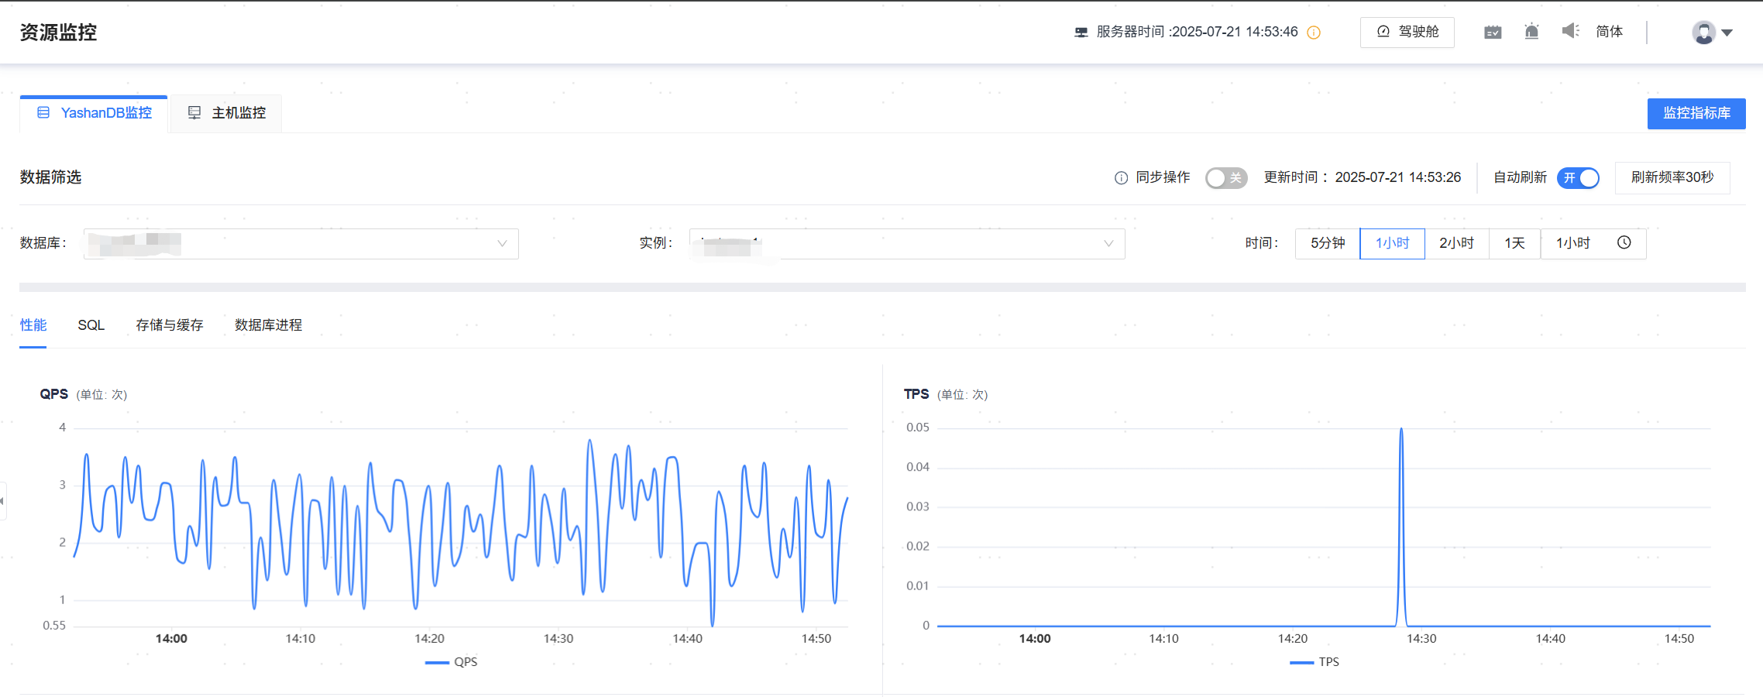
Task: Turn off the 自动刷新 switch
Action: tap(1578, 178)
